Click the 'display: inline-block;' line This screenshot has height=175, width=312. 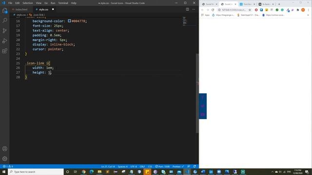pos(54,44)
